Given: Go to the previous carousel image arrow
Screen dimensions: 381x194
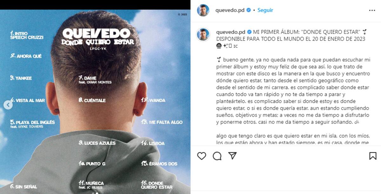Looking at the screenshot, I should pos(8,105).
